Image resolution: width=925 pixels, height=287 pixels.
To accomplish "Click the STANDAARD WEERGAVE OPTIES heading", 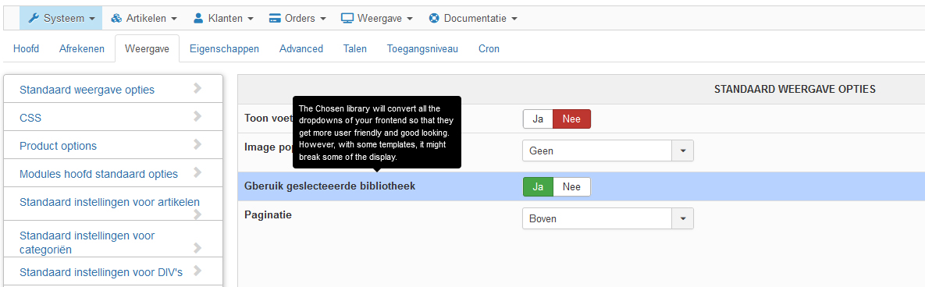I will [x=795, y=89].
